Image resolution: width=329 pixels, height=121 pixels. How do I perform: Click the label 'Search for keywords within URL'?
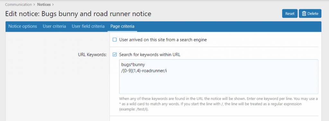[150, 55]
